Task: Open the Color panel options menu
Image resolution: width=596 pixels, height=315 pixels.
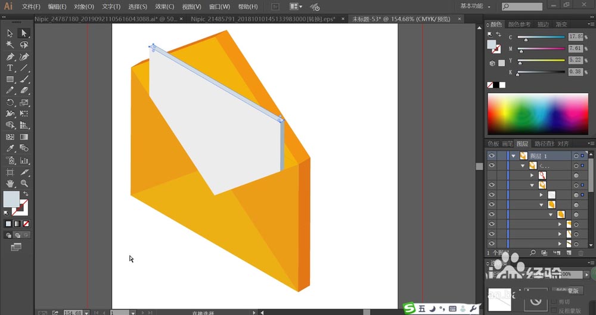Action: click(x=591, y=24)
